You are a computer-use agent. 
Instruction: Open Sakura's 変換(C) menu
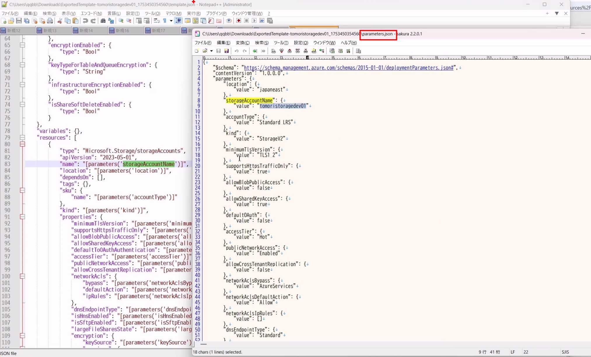(242, 43)
